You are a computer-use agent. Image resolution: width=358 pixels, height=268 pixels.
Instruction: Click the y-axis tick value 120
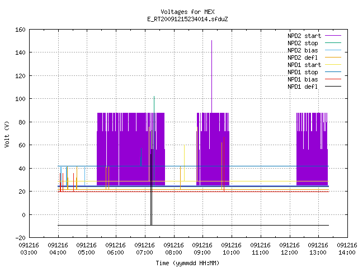tap(20, 76)
